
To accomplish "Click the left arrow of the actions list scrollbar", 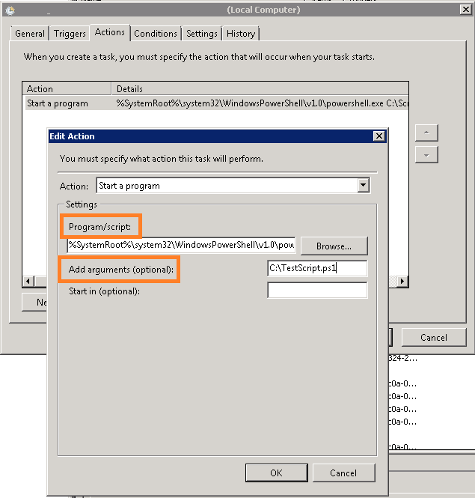I will (28, 281).
